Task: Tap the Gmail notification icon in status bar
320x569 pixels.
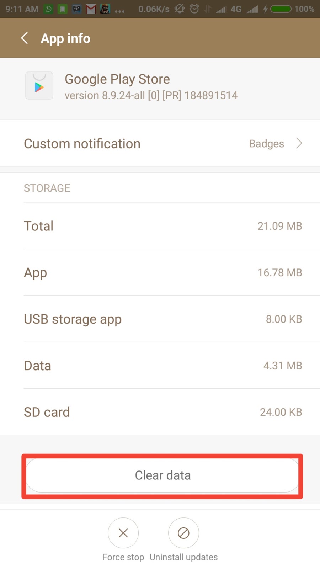Action: [91, 9]
